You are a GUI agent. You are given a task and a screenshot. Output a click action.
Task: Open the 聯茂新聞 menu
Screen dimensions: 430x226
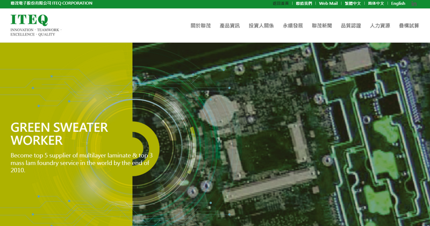(x=322, y=26)
